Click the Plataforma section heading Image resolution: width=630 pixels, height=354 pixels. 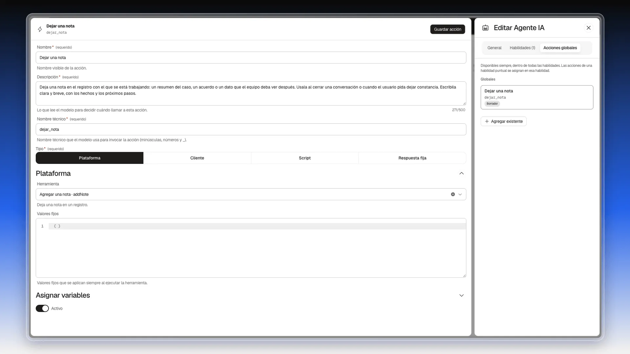click(53, 173)
